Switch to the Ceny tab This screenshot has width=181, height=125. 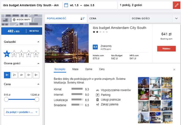tap(102, 69)
